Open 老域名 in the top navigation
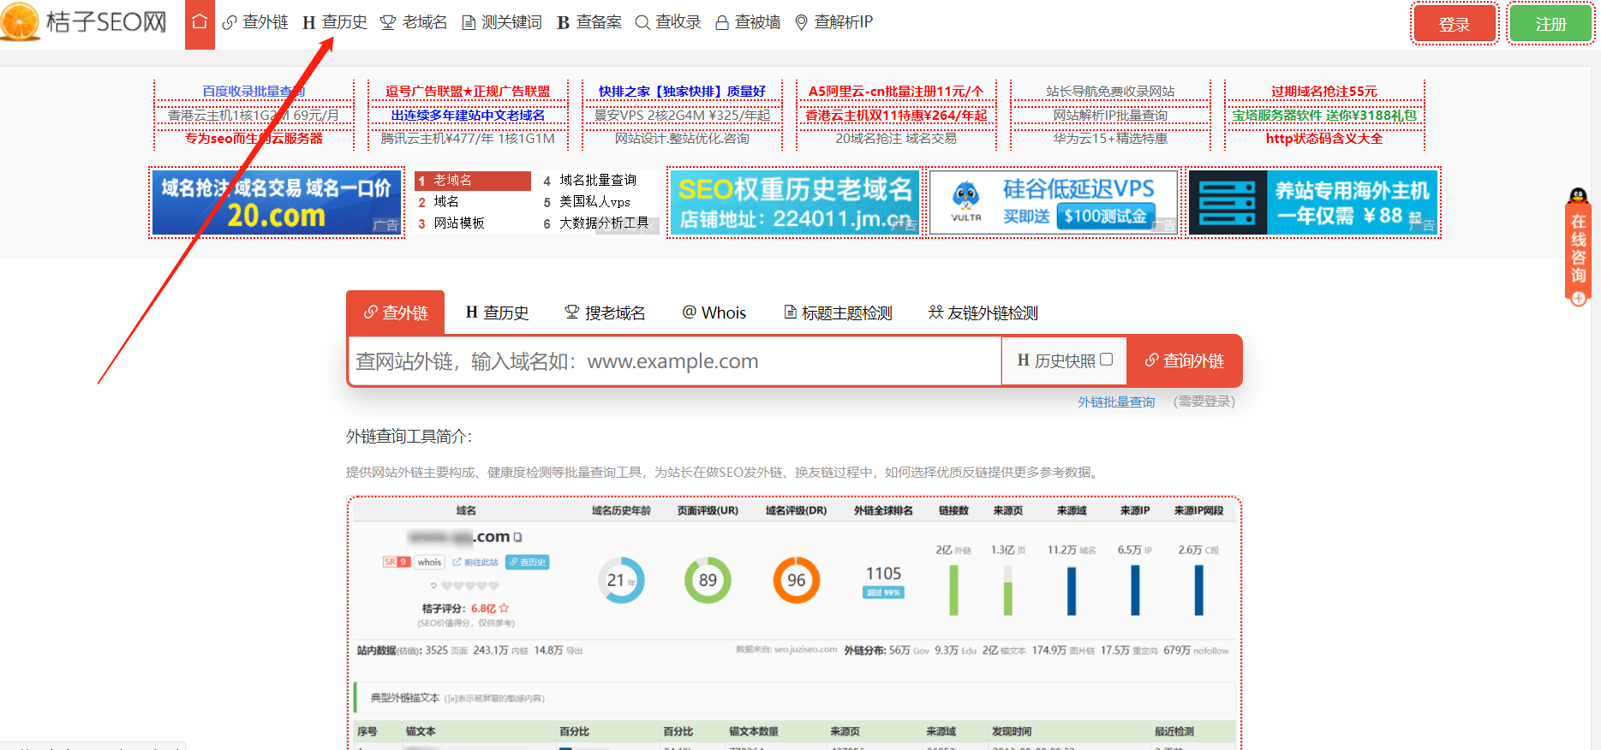 [x=414, y=22]
